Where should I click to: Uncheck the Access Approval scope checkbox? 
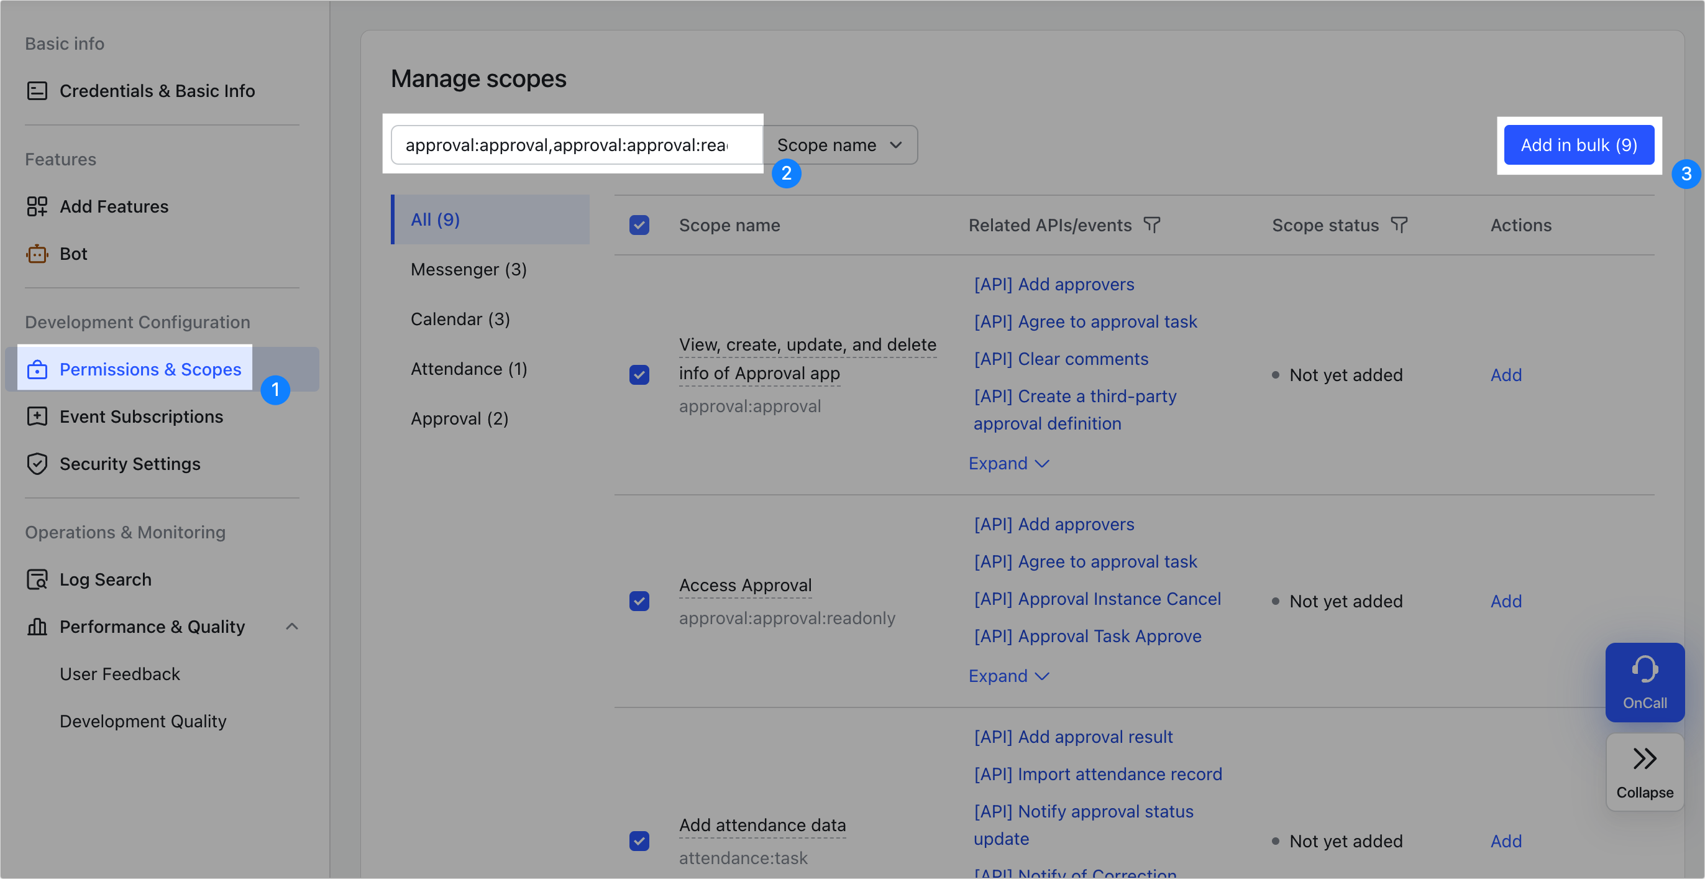pos(639,602)
